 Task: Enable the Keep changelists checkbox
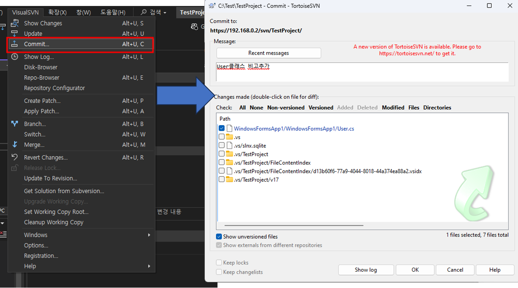point(219,272)
